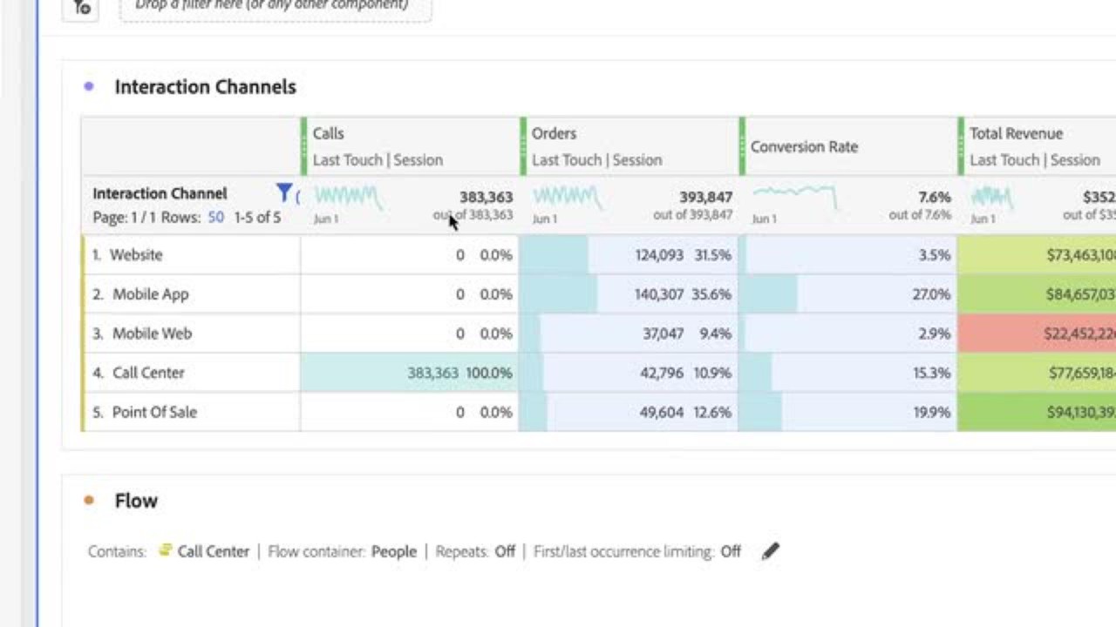The image size is (1116, 627).
Task: Click the Total Revenue sparkline trend
Action: pyautogui.click(x=990, y=198)
